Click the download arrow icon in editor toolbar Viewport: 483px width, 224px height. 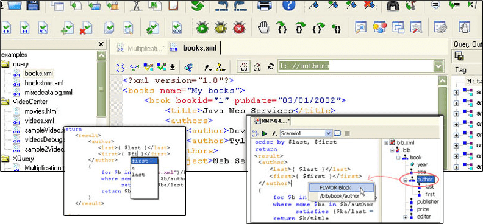(x=173, y=66)
